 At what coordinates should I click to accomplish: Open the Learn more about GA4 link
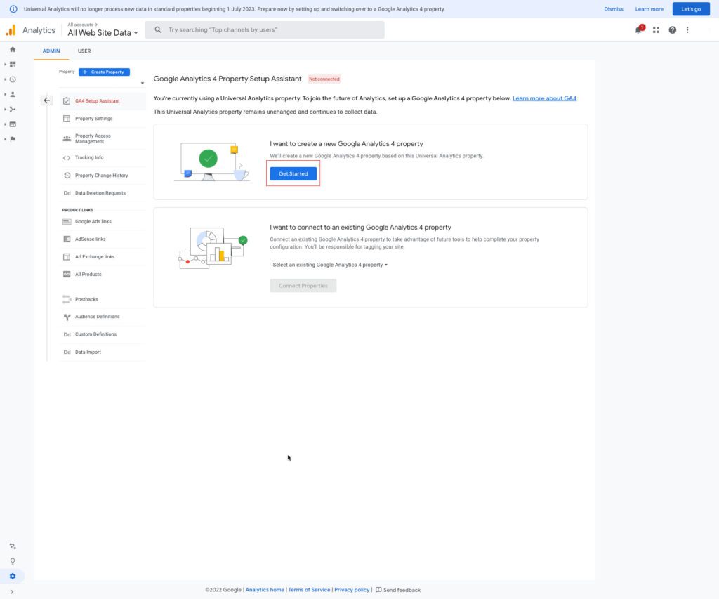click(546, 98)
